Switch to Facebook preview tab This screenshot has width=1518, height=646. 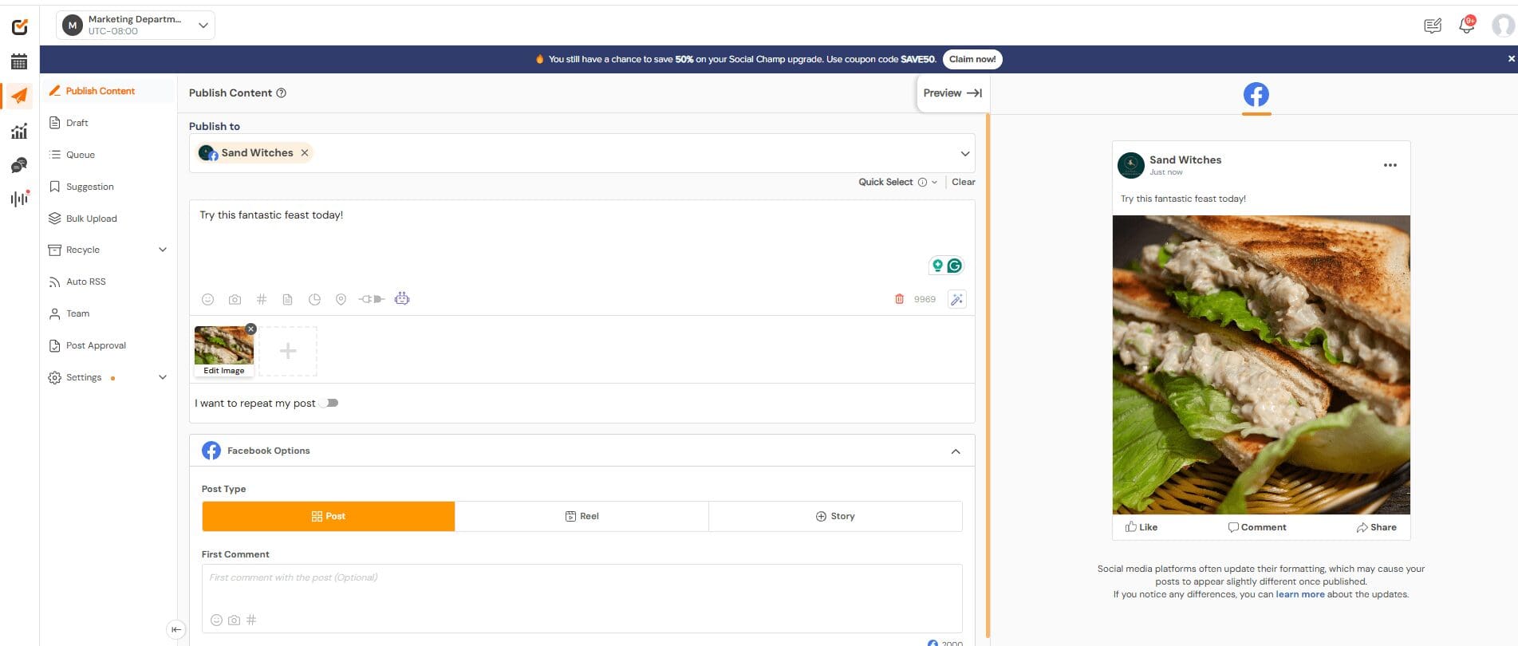click(1256, 95)
